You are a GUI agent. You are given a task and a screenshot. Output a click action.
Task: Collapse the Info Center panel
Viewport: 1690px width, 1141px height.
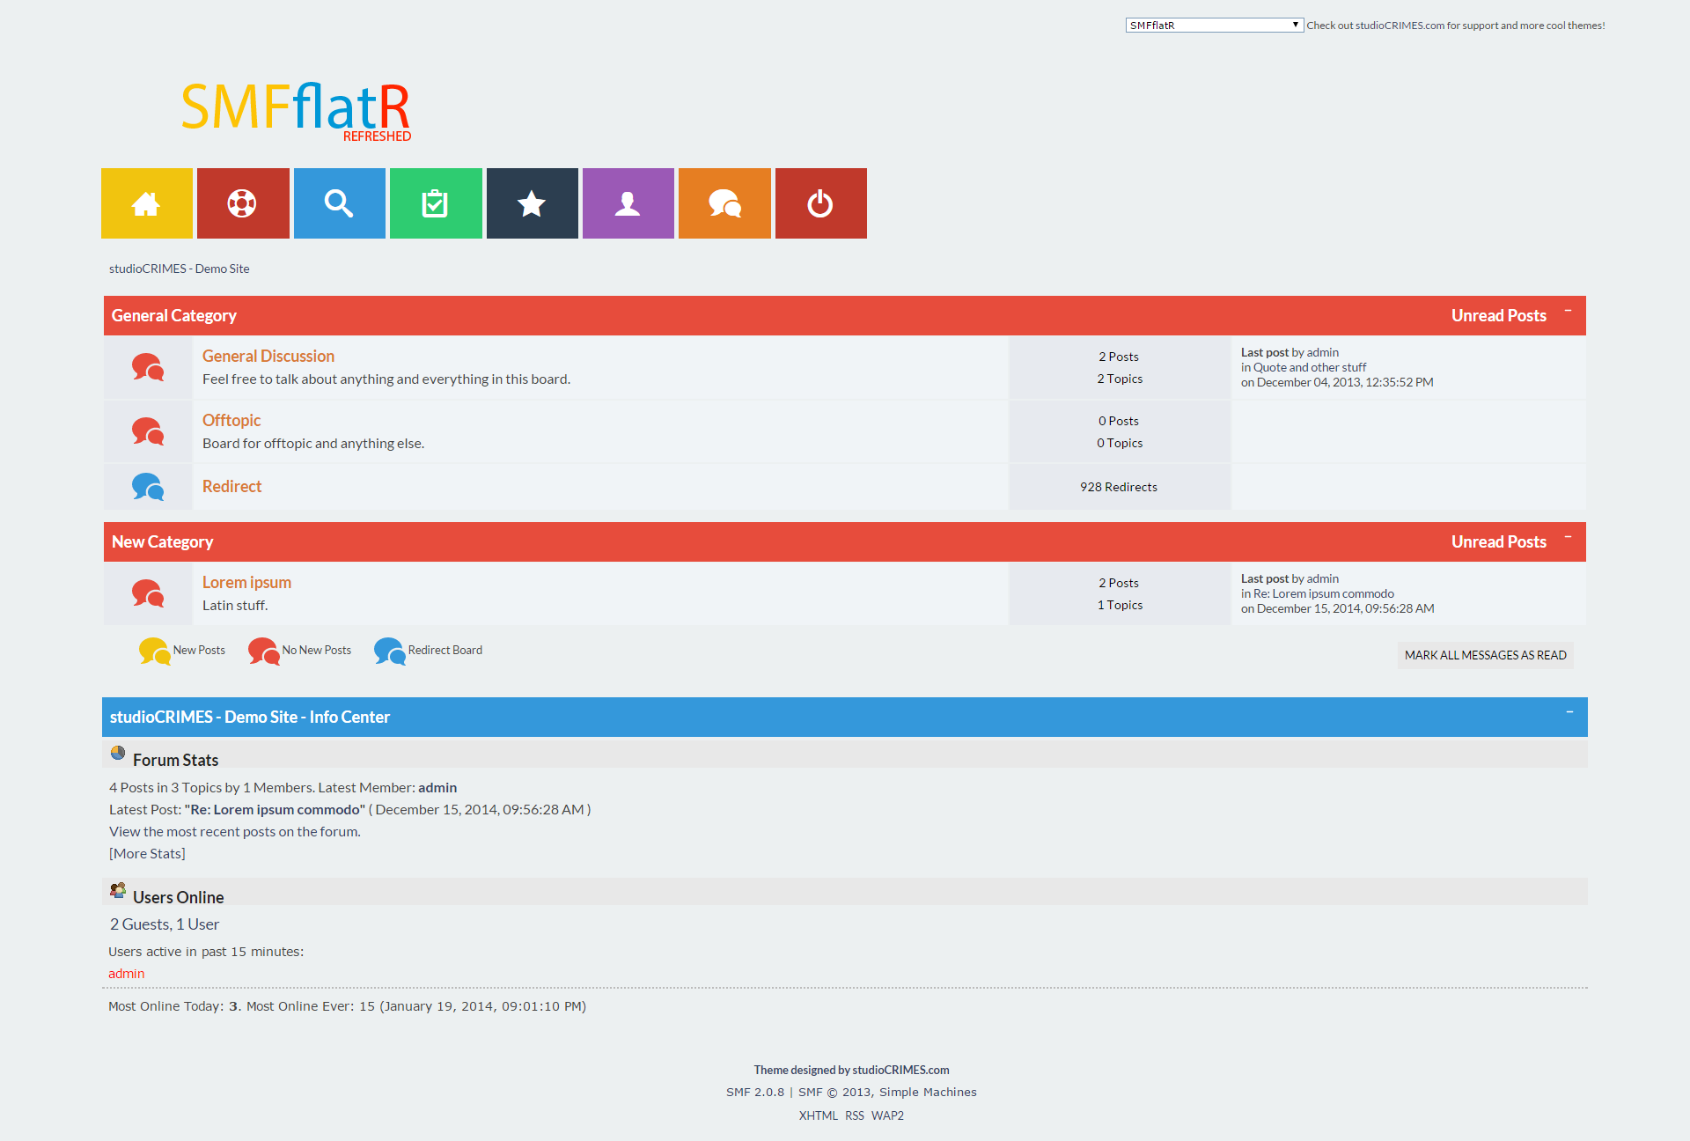tap(1568, 713)
